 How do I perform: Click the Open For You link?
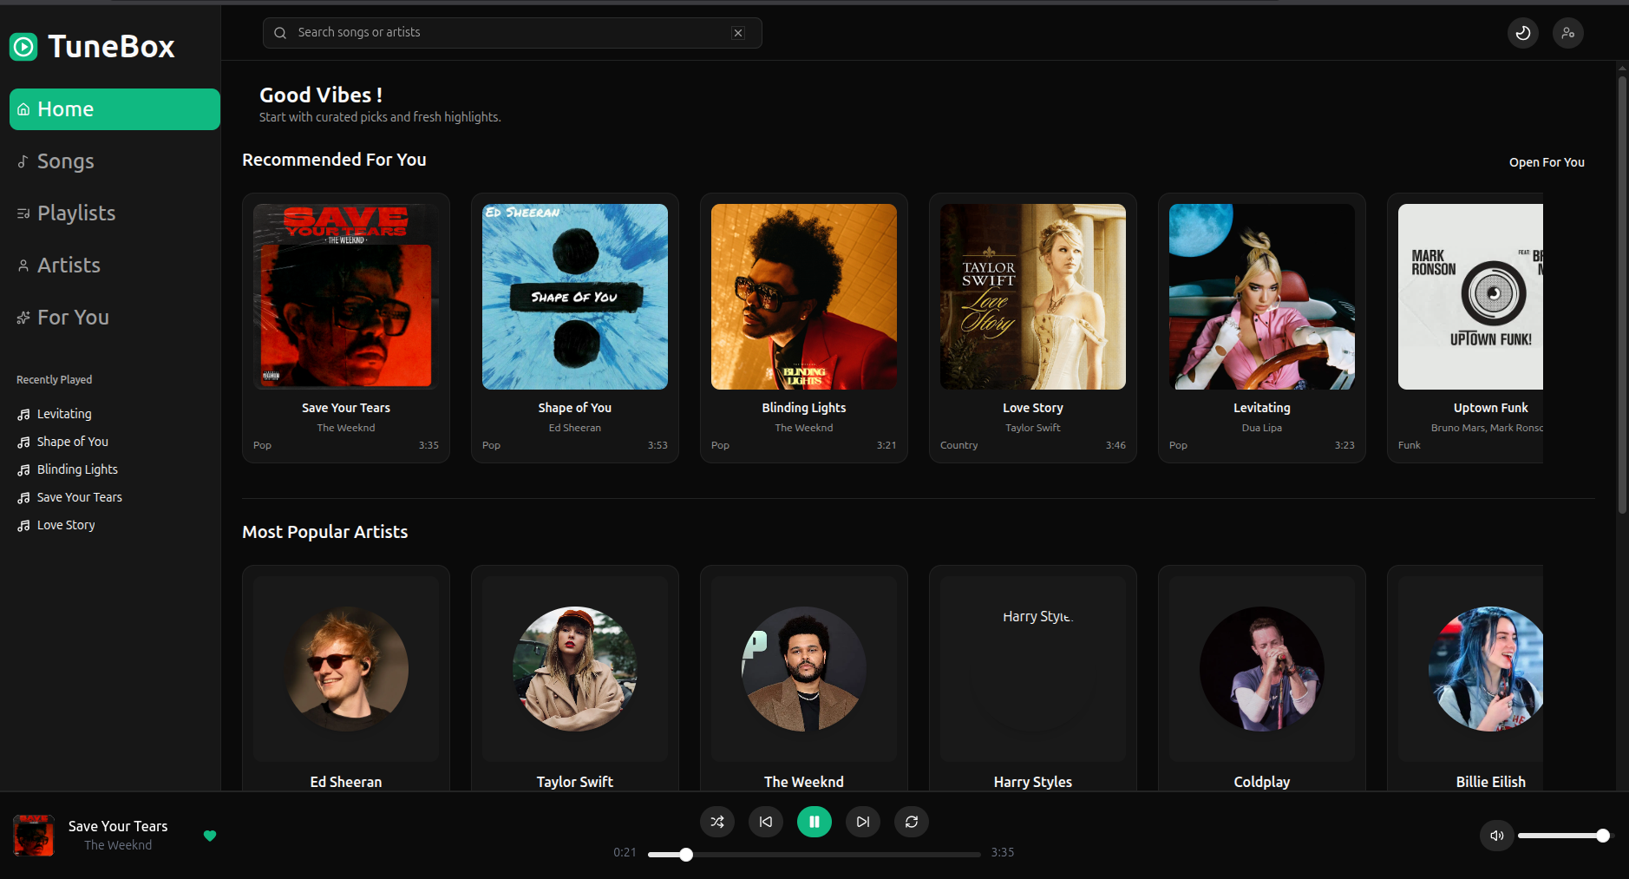pos(1547,161)
